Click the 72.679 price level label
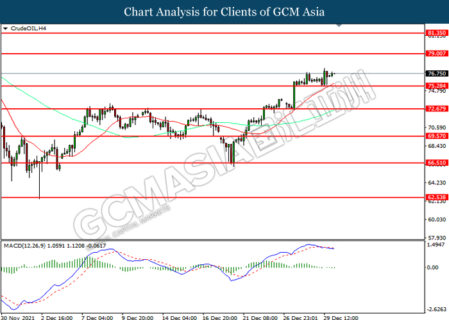 (437, 109)
